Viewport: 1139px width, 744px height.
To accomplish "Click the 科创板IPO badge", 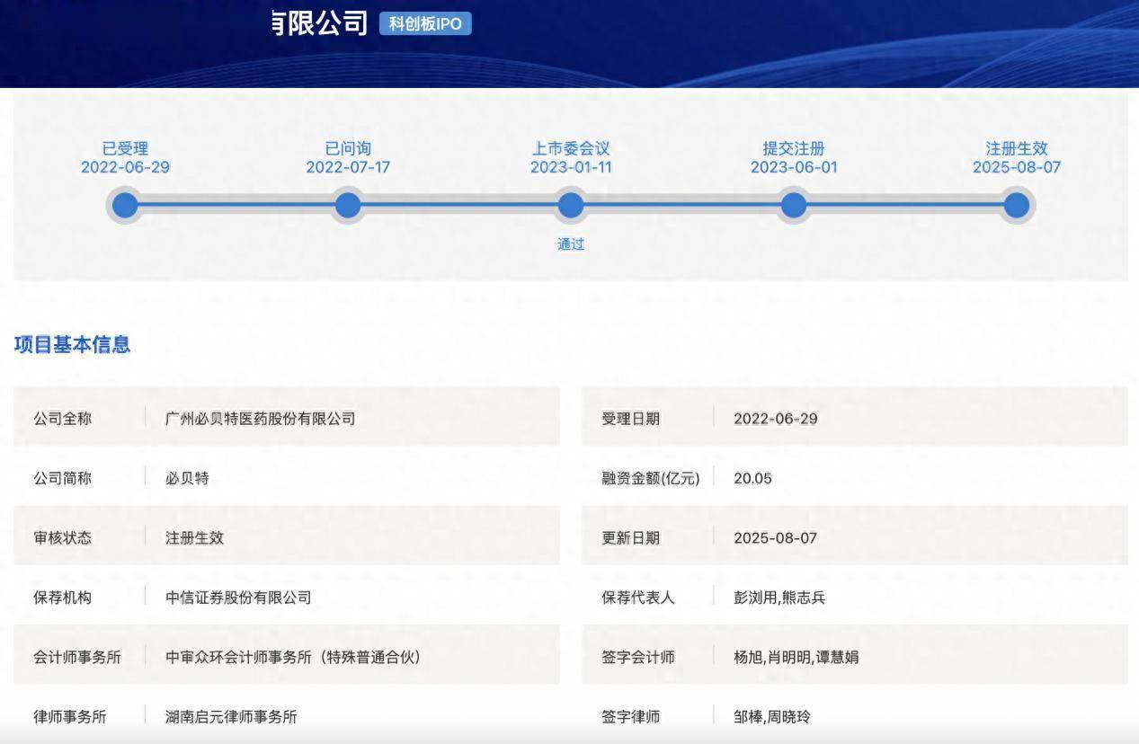I will [x=425, y=23].
